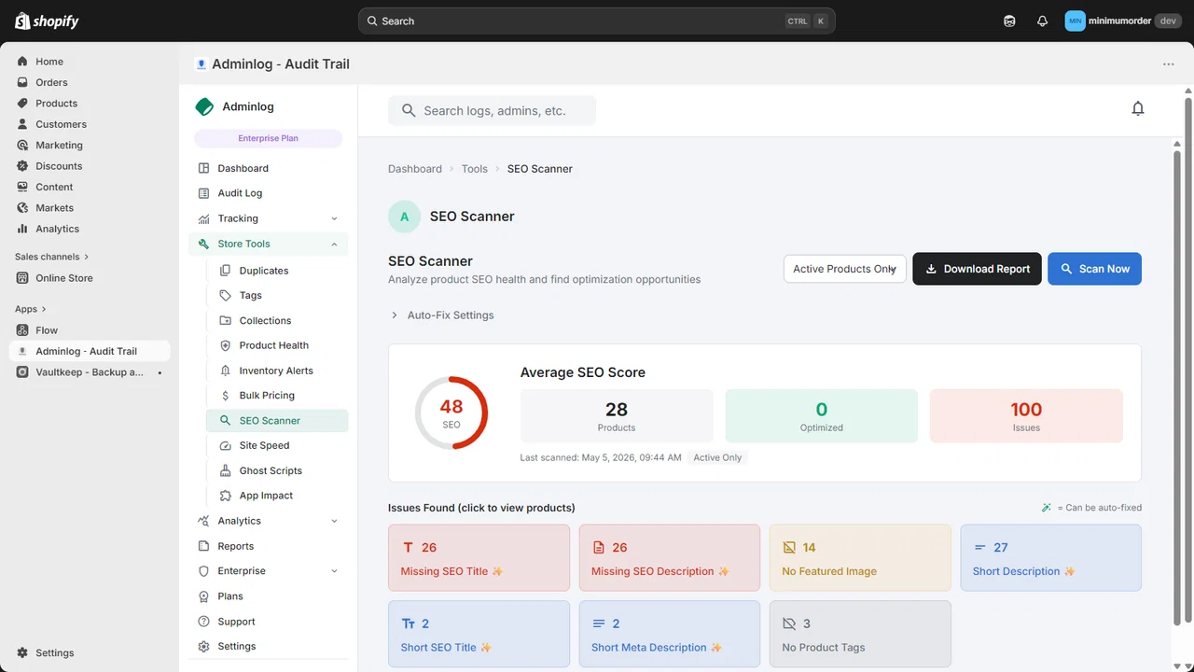
Task: Open Support in Adminlog menu
Action: pos(269,622)
